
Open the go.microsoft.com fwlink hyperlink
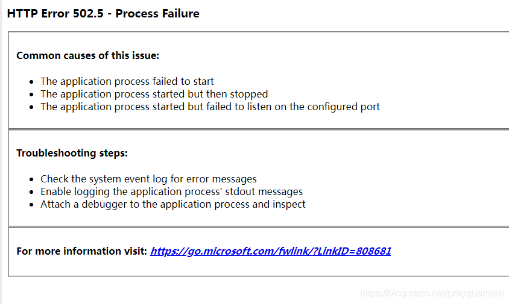point(270,251)
